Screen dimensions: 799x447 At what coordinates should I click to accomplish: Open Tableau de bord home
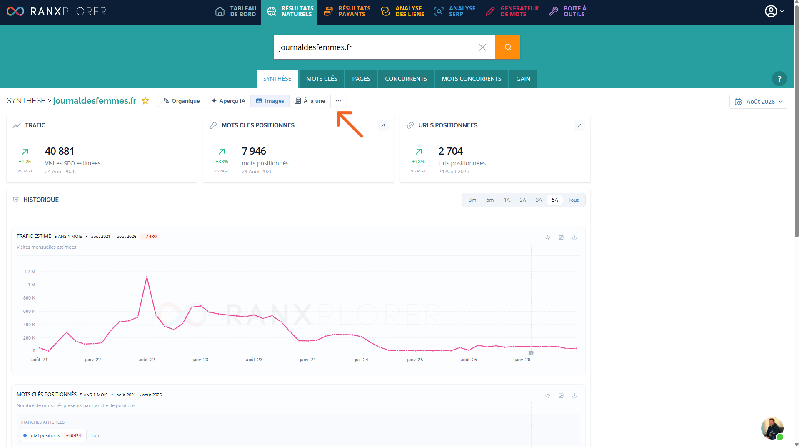tap(235, 11)
